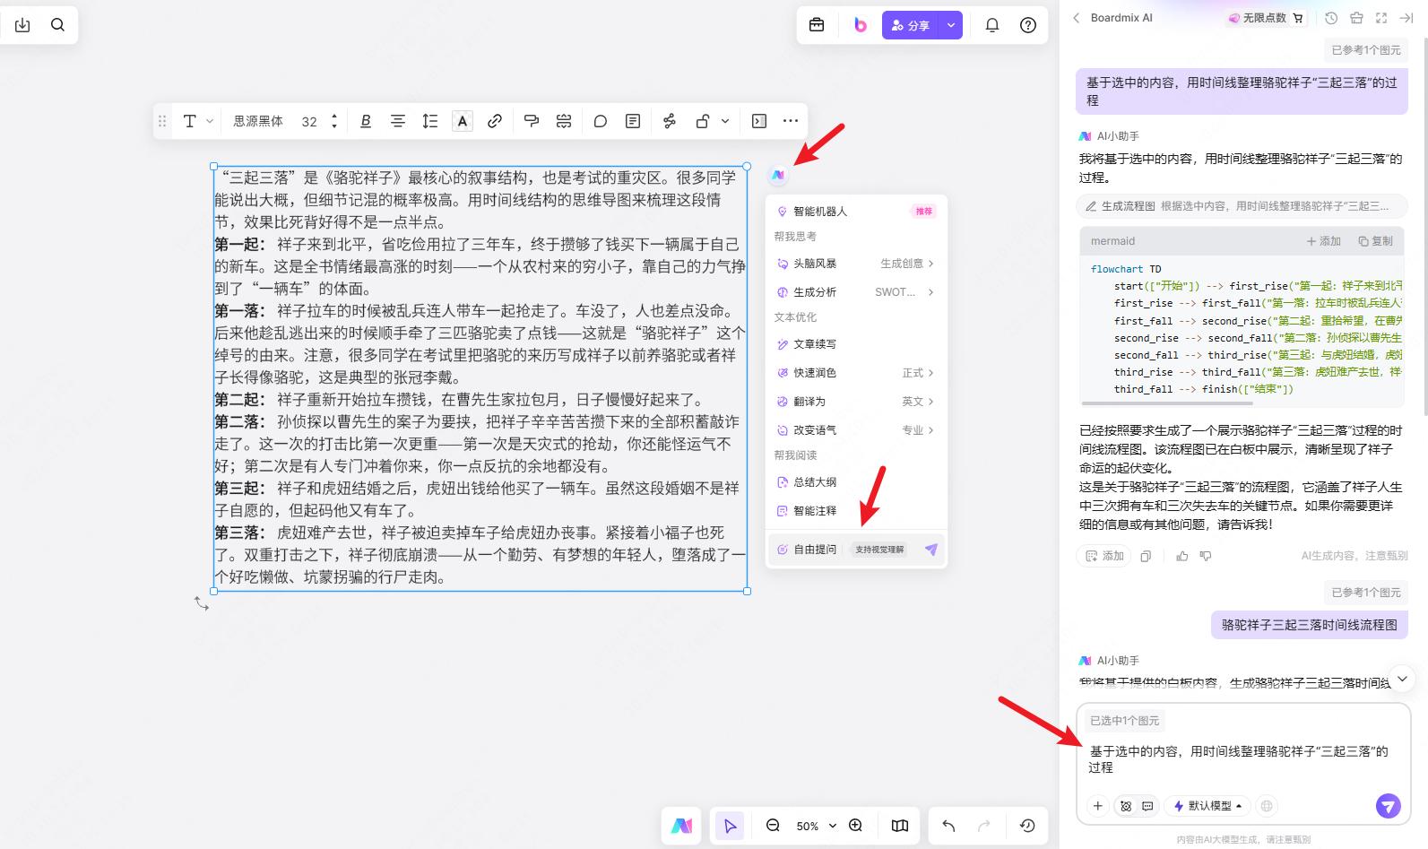Expand the text type dropdown arrow
Screen dimensions: 1428x849
210,121
